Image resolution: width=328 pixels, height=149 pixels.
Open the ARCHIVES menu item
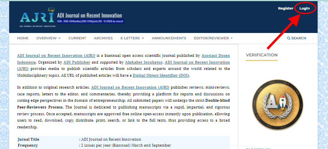tap(103, 38)
